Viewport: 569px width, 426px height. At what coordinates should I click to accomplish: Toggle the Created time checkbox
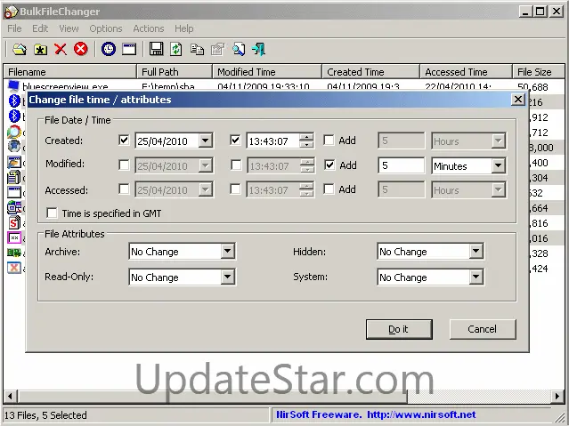coord(235,140)
